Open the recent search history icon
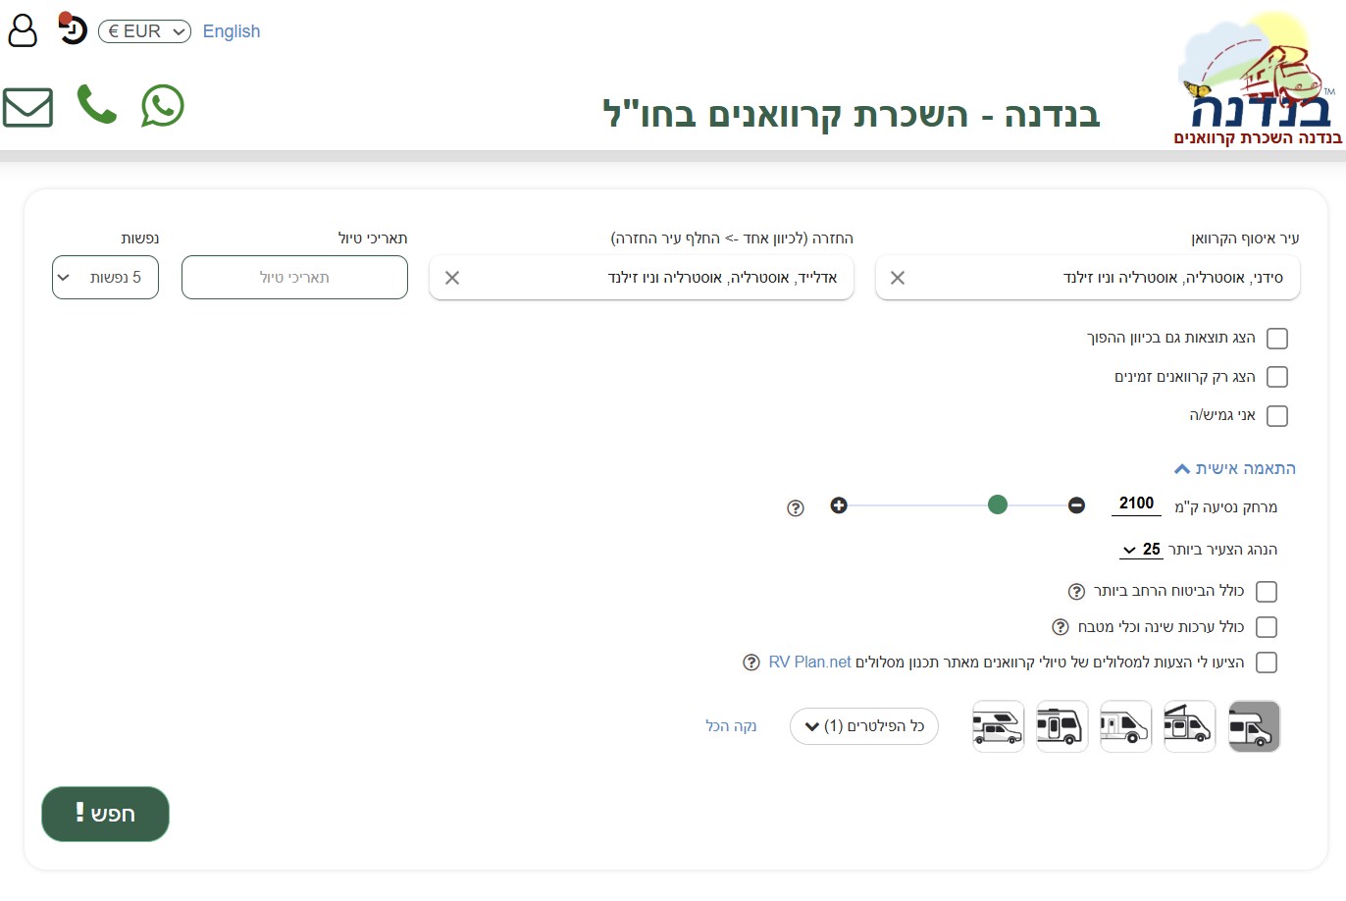Screen dimensions: 1346x901 pos(73,30)
